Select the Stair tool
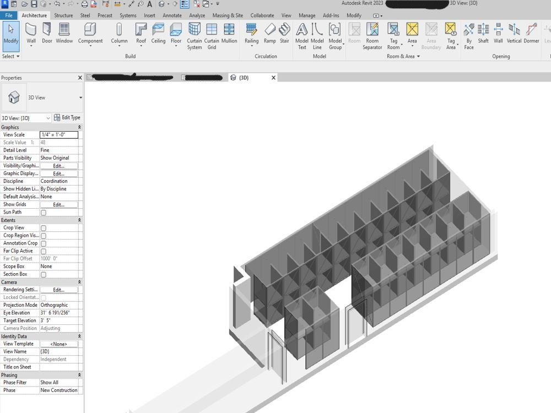This screenshot has width=551, height=413. pos(284,34)
